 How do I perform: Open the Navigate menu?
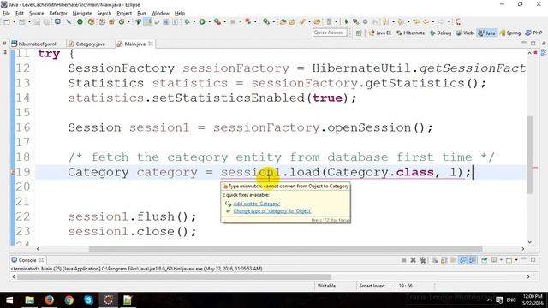coord(82,14)
